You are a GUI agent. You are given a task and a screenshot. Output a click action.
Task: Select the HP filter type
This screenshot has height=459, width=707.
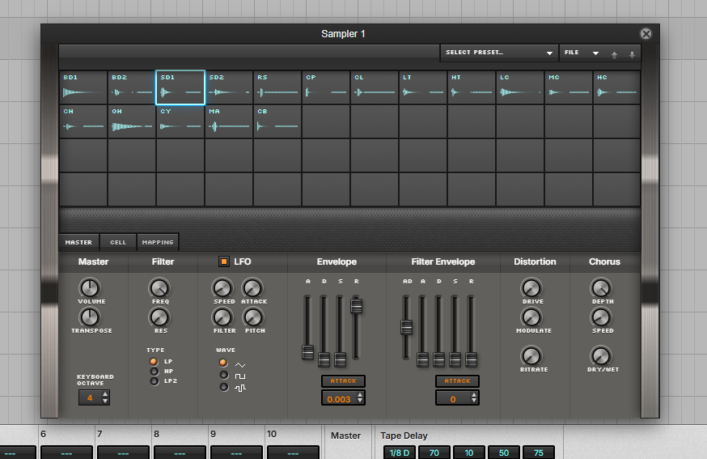(x=155, y=372)
